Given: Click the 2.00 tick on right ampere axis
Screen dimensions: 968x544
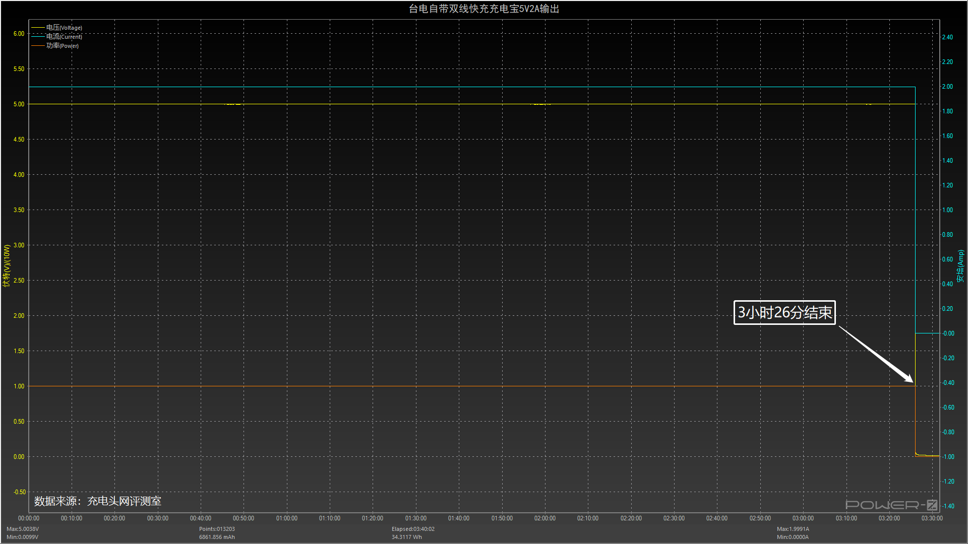Looking at the screenshot, I should (947, 87).
